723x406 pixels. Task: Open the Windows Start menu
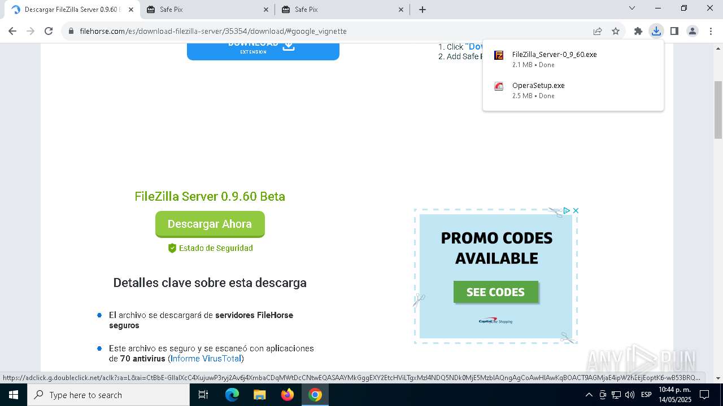[14, 395]
